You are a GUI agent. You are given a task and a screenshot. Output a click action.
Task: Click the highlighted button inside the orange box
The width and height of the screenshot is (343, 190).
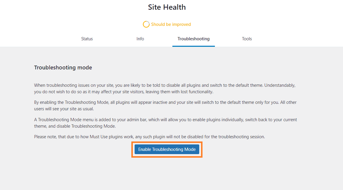167,149
